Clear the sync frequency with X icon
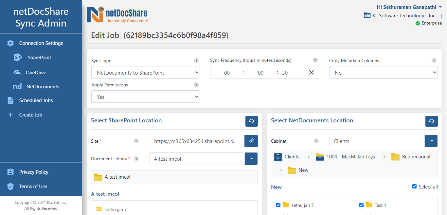The width and height of the screenshot is (447, 215). (312, 72)
